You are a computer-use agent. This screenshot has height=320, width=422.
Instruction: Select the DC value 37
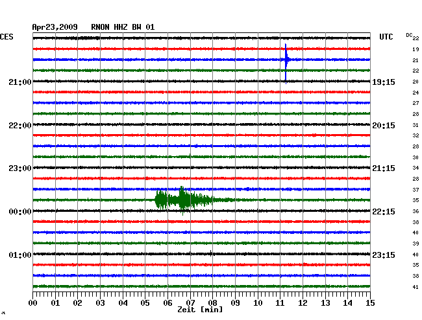[416, 190]
